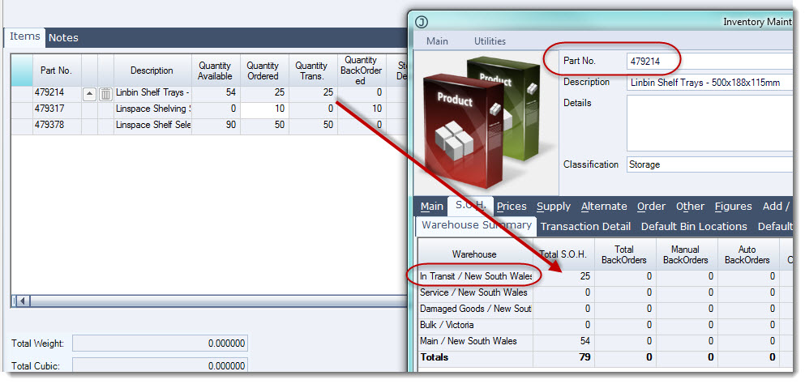Click the Auto BackOrders column header

[x=748, y=254]
